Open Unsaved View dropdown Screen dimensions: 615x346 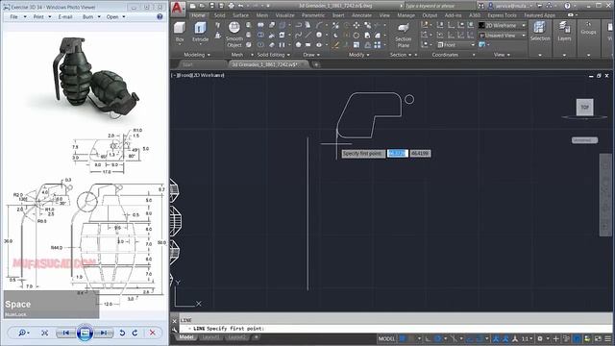tap(503, 36)
